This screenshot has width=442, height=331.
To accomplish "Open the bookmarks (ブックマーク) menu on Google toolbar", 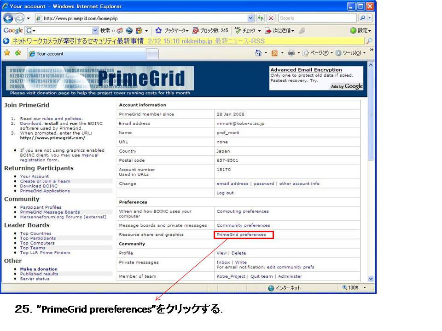I will pos(176,30).
